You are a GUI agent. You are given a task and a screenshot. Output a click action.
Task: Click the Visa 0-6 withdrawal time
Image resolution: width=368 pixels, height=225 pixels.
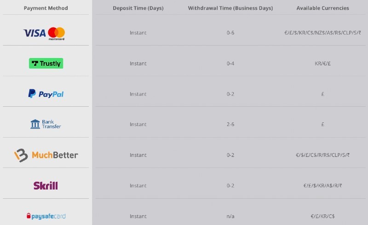(x=230, y=33)
